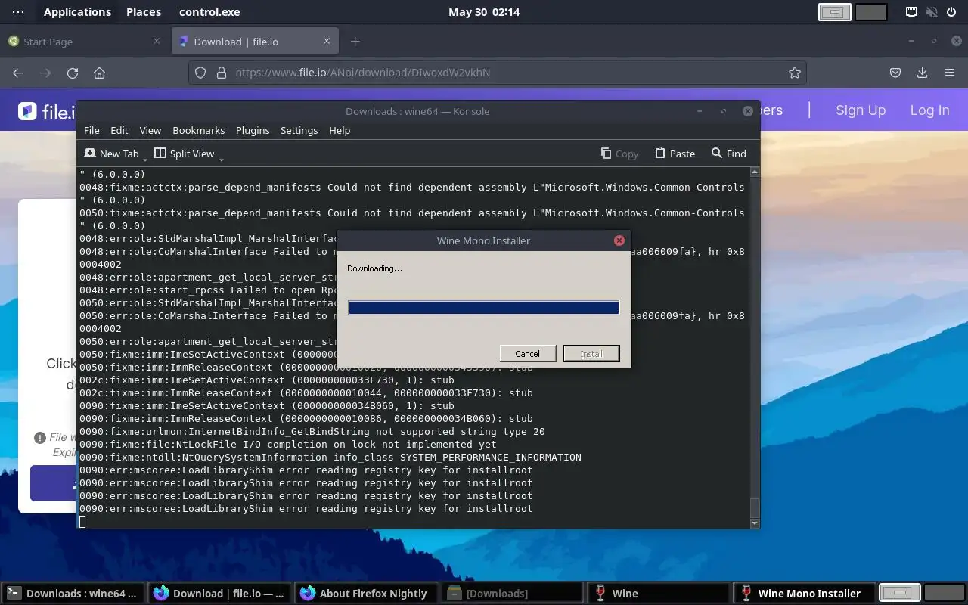
Task: Open Konsole Plugins menu
Action: coord(253,130)
